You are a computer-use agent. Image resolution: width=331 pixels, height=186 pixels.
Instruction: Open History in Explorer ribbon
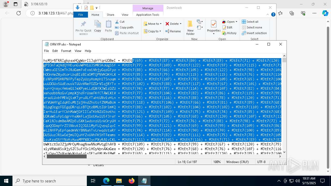point(229,33)
